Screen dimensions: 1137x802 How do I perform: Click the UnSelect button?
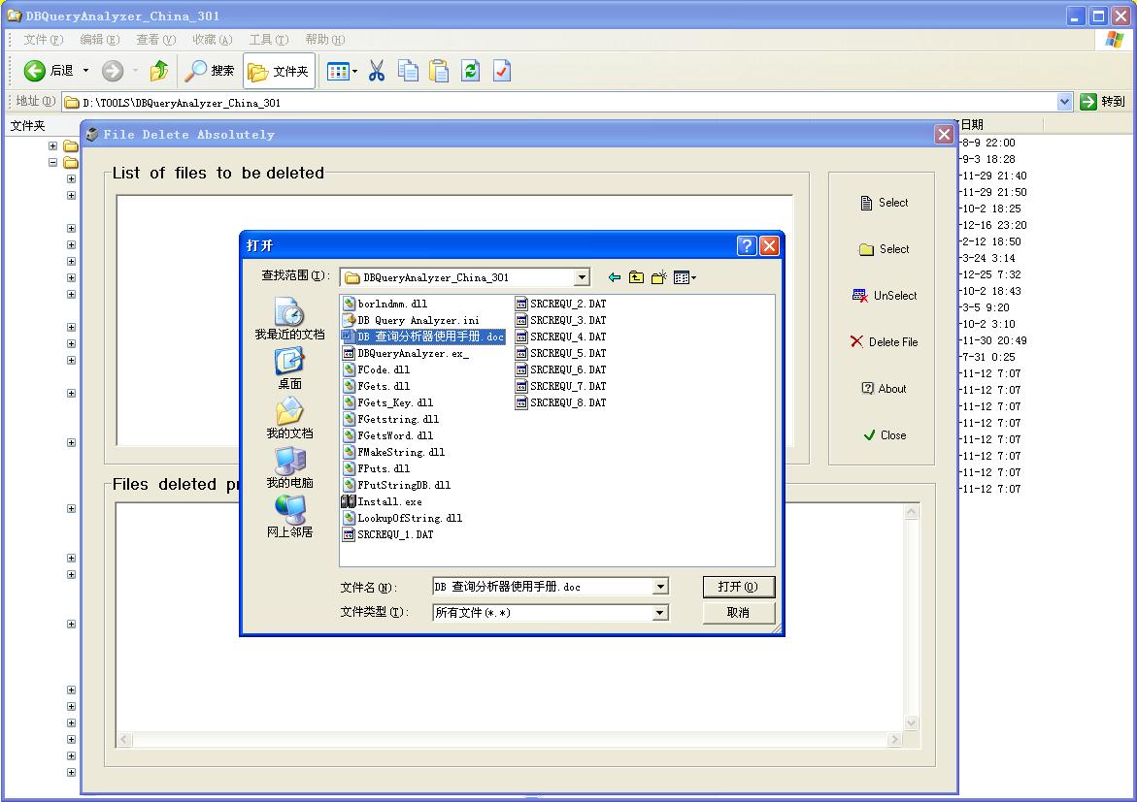[884, 295]
